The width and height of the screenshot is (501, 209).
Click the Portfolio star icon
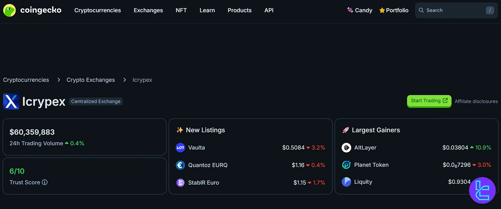point(382,10)
